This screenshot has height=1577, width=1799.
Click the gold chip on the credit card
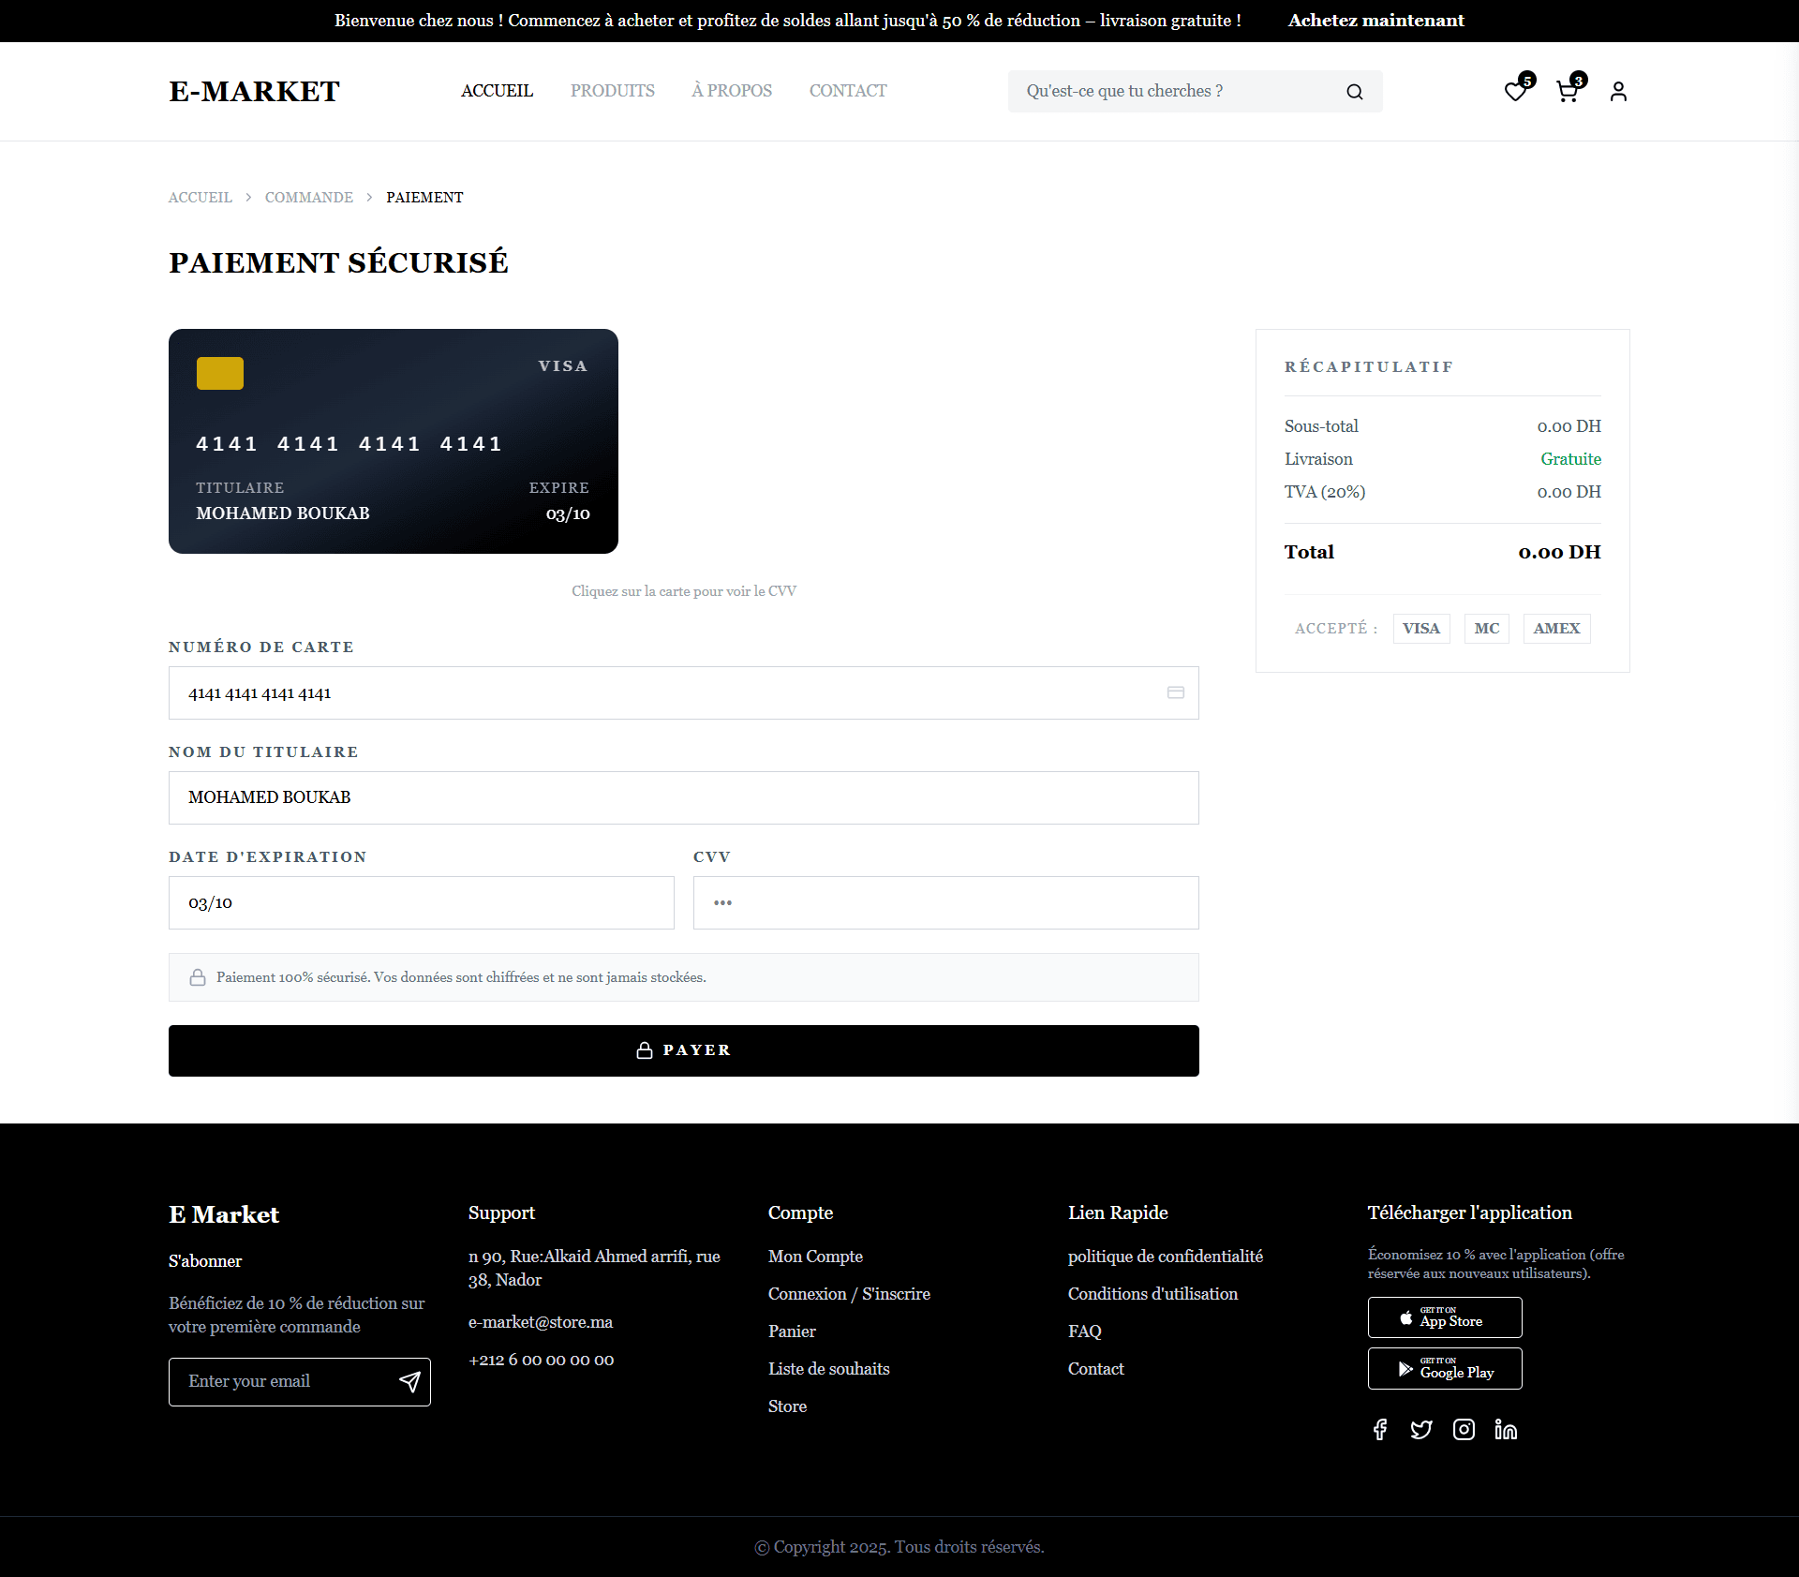[220, 373]
